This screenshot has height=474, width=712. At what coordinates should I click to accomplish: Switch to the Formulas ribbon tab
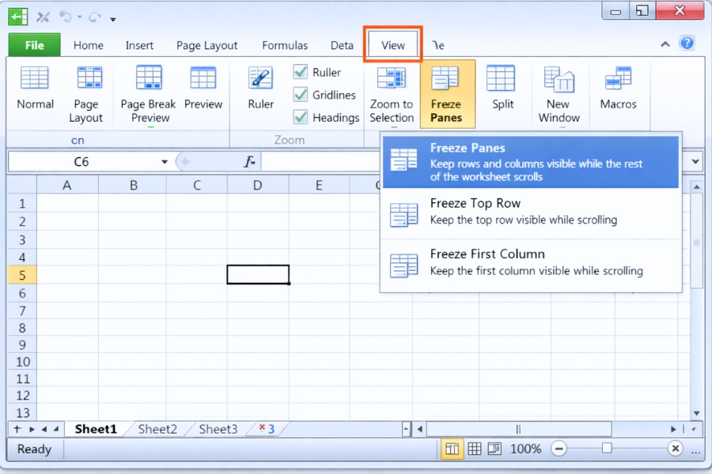tap(284, 45)
